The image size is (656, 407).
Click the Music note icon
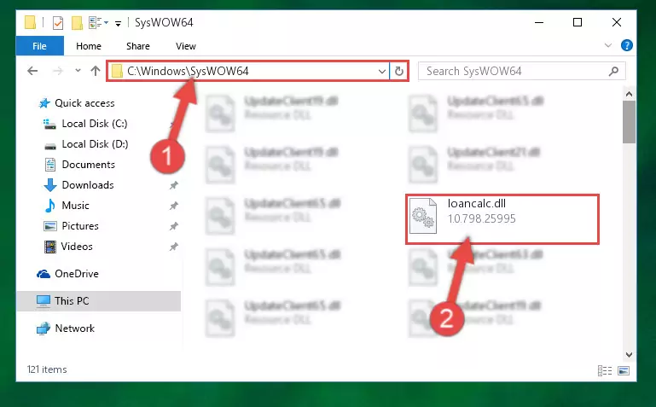[50, 206]
